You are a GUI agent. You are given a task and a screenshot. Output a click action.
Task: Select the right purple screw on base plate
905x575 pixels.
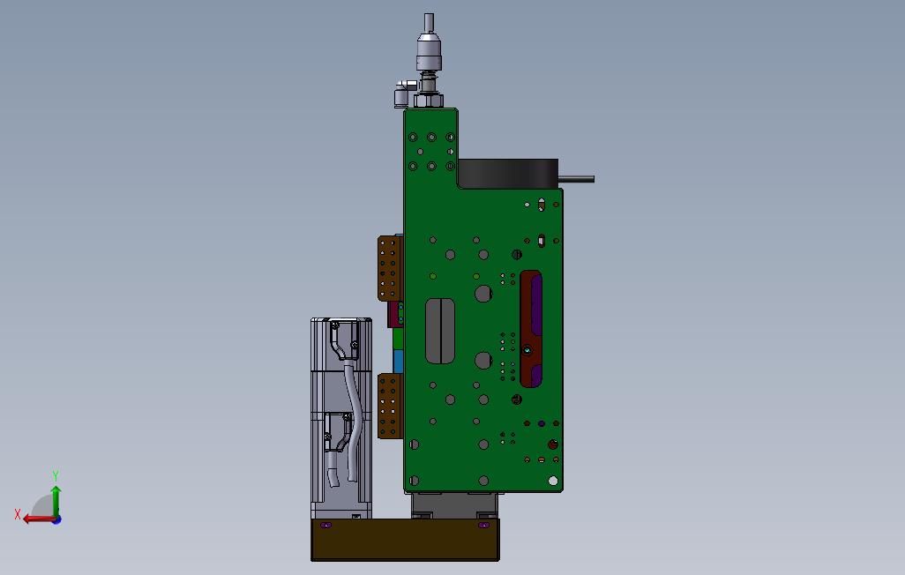(x=483, y=526)
